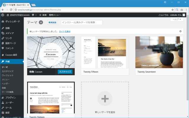Click the plus icon to add new theme
The height and width of the screenshot is (118, 189).
105,99
